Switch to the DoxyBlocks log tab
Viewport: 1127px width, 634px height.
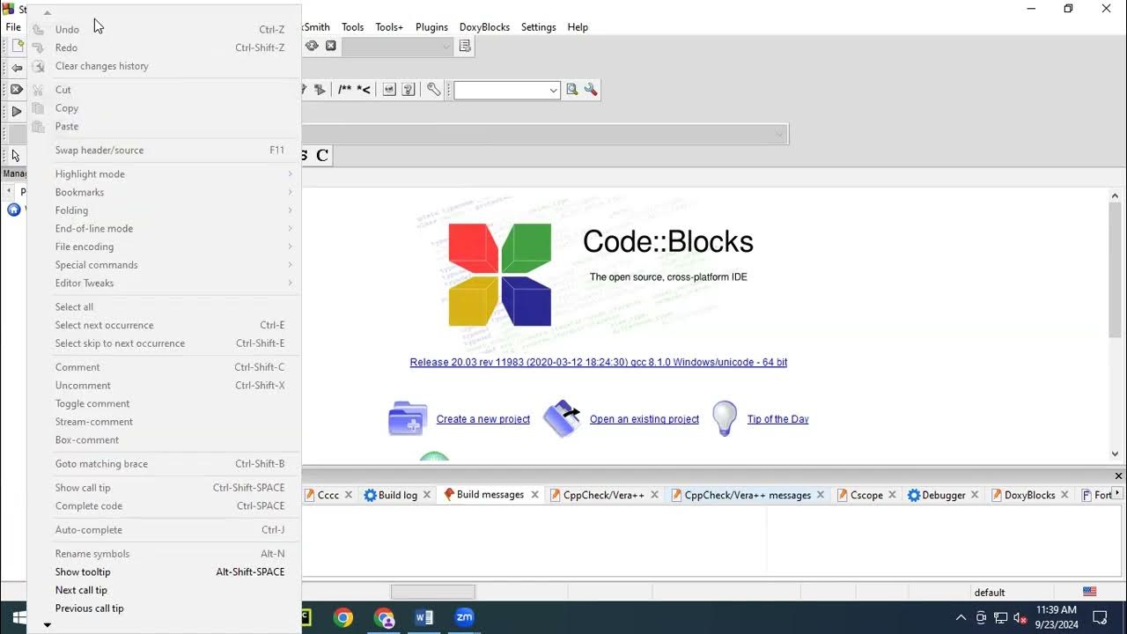coord(1029,495)
